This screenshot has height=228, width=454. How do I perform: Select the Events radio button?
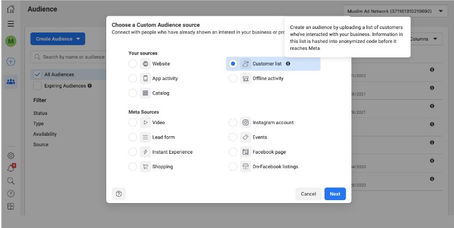tap(233, 137)
